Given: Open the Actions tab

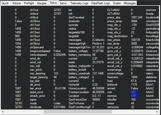Looking at the screenshot, I should point(16,3).
